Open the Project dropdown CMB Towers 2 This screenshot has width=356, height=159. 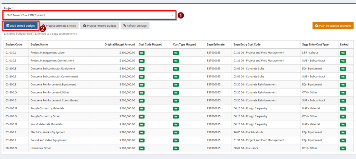(x=89, y=15)
